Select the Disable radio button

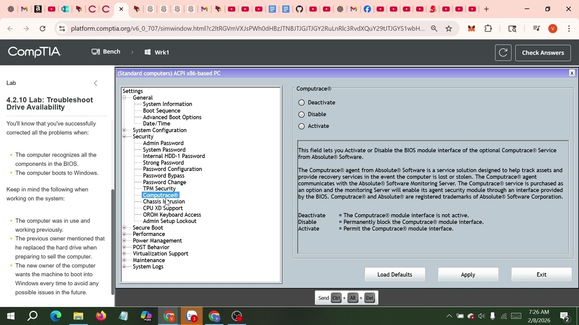click(x=302, y=114)
